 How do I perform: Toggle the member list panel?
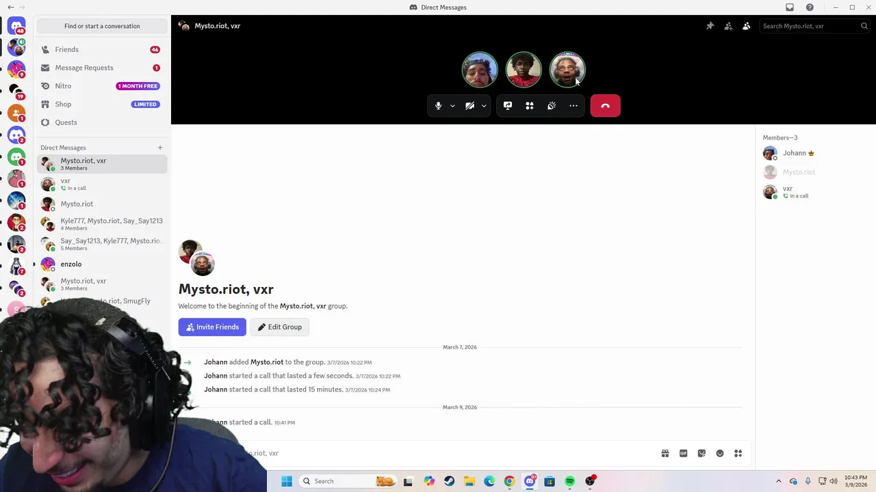tap(747, 26)
